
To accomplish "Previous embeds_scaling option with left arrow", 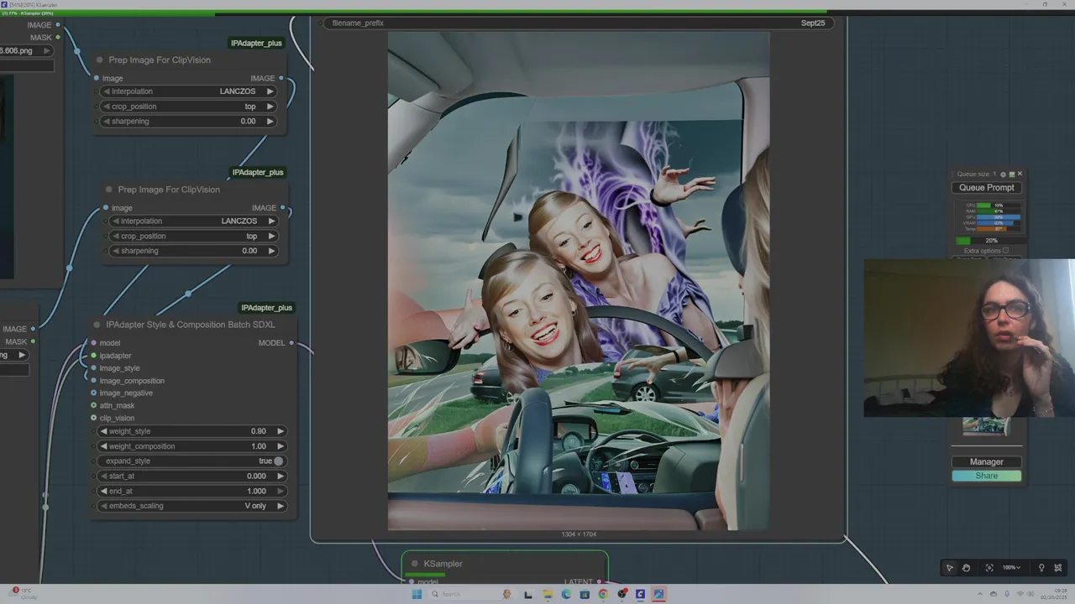I will [103, 506].
